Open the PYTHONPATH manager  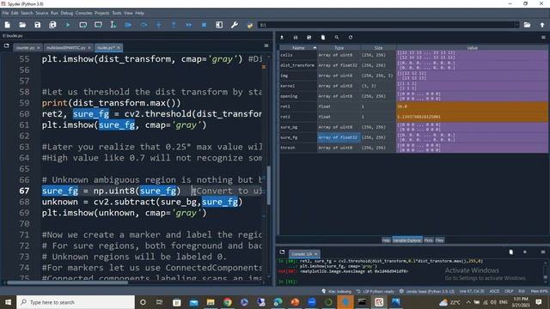(249, 25)
